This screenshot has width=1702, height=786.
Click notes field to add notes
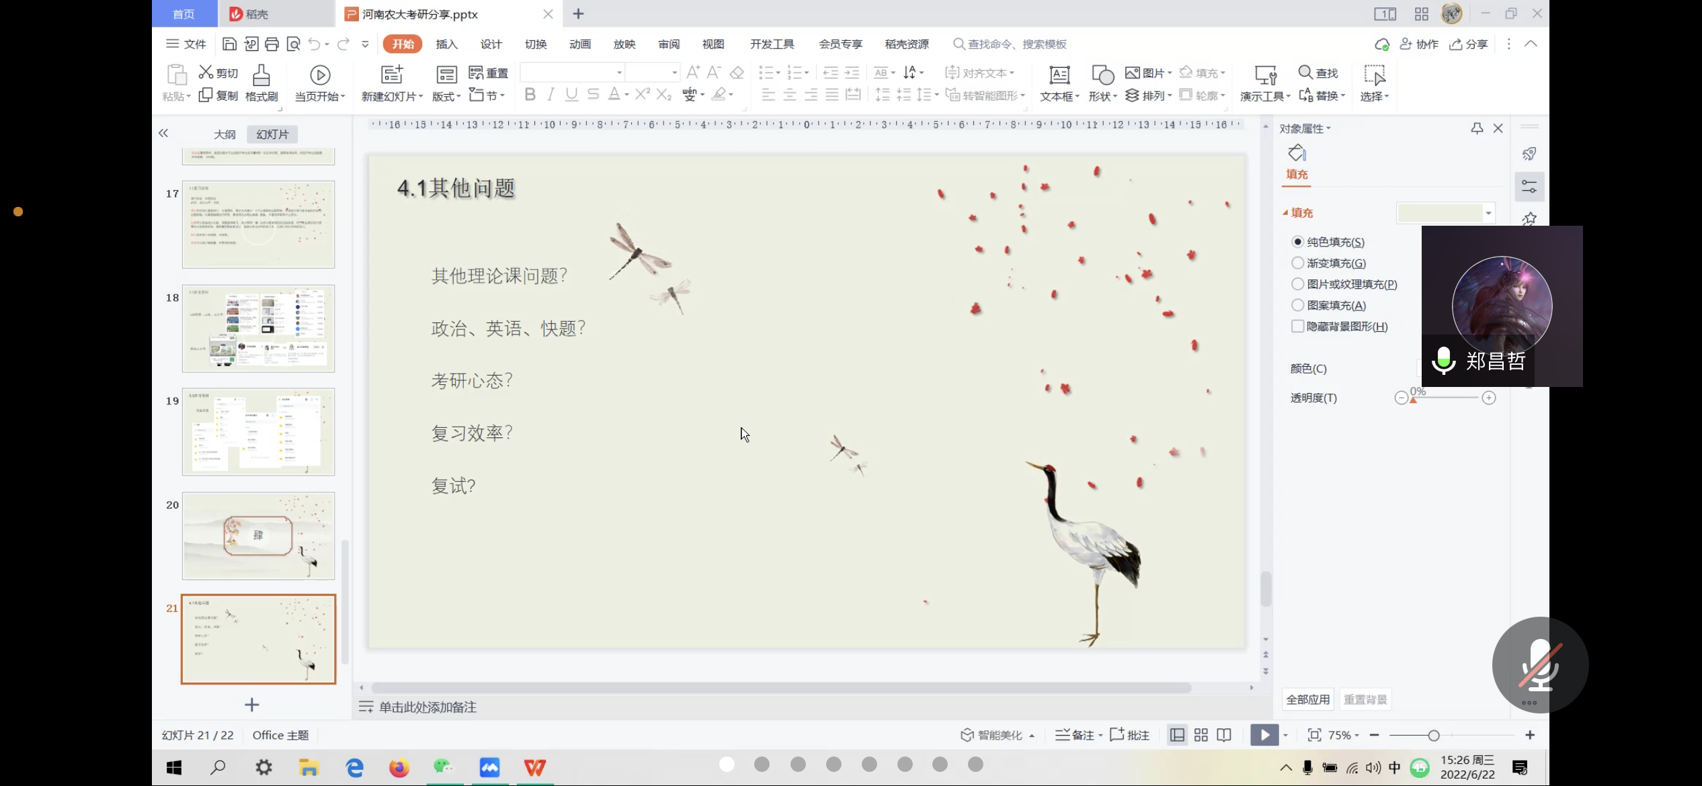pyautogui.click(x=428, y=707)
